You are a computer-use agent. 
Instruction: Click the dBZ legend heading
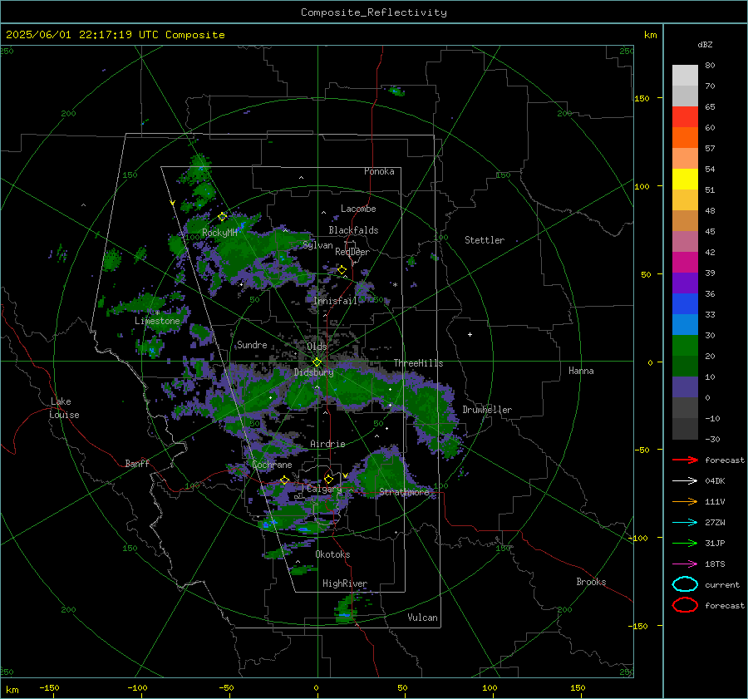(705, 45)
